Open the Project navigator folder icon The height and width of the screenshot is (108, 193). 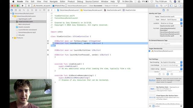[12, 10]
